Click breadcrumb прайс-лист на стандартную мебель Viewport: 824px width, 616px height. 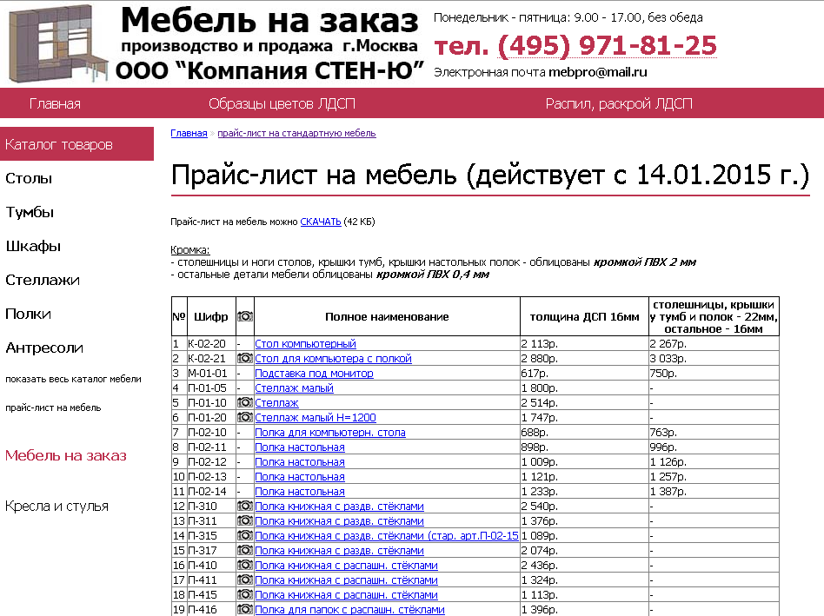296,133
